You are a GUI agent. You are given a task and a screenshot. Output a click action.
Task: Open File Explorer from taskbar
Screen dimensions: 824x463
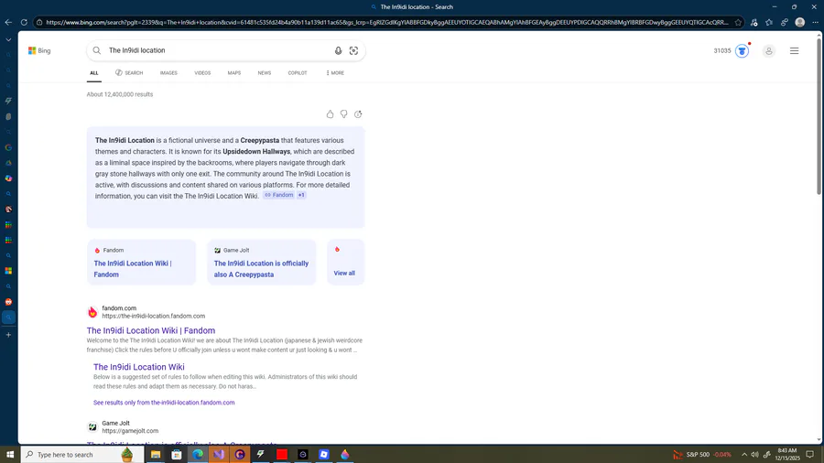[156, 454]
